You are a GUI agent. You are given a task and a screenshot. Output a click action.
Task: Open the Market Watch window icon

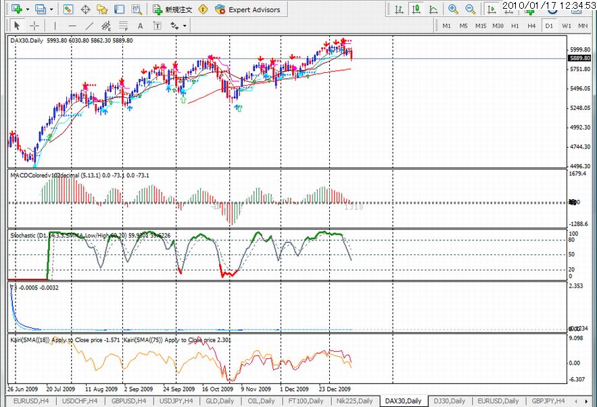tap(68, 9)
